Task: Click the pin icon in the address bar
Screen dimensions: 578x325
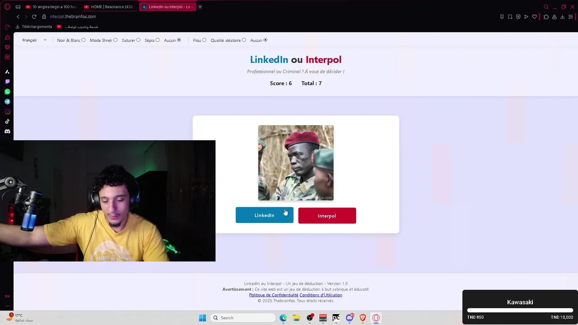Action: coord(502,17)
